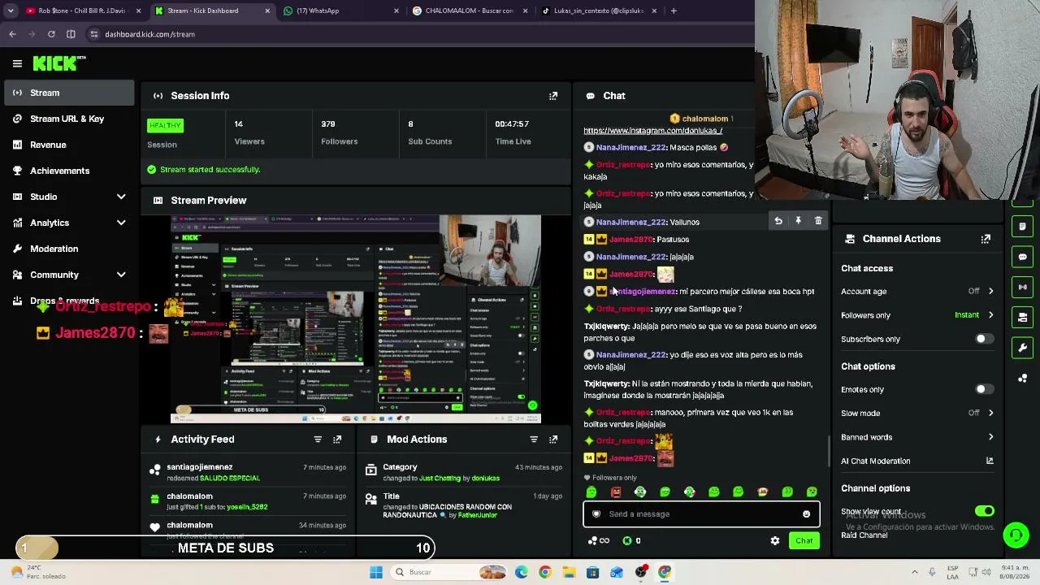Viewport: 1040px width, 585px height.
Task: Open Windows Start menu
Action: coord(376,572)
